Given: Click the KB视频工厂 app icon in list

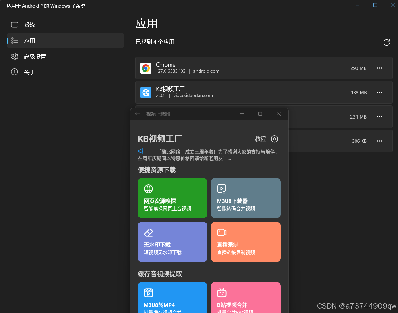Looking at the screenshot, I should [146, 92].
